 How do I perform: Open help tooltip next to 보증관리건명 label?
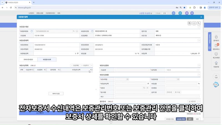[92, 31]
